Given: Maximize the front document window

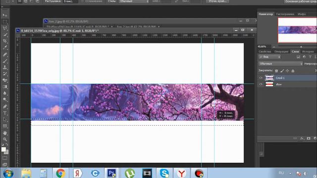Looking at the screenshot, I should click(243, 30).
